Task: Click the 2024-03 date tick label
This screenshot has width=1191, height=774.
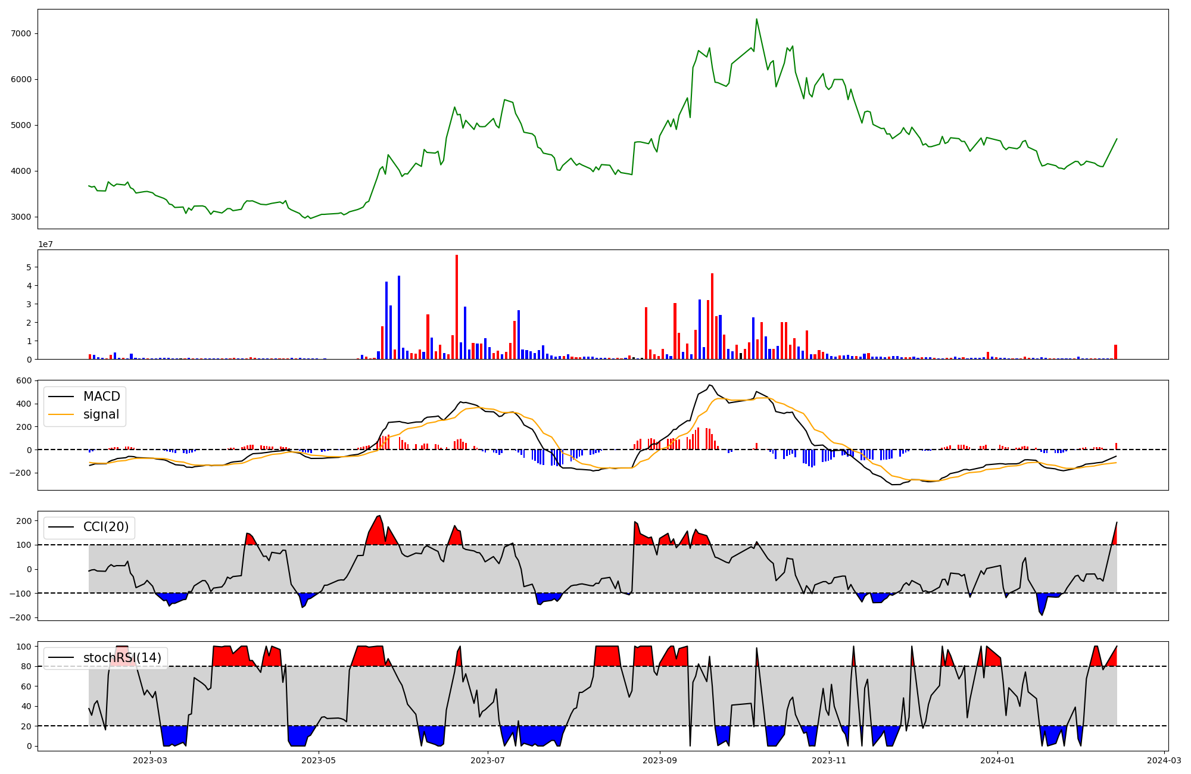Action: click(1164, 760)
